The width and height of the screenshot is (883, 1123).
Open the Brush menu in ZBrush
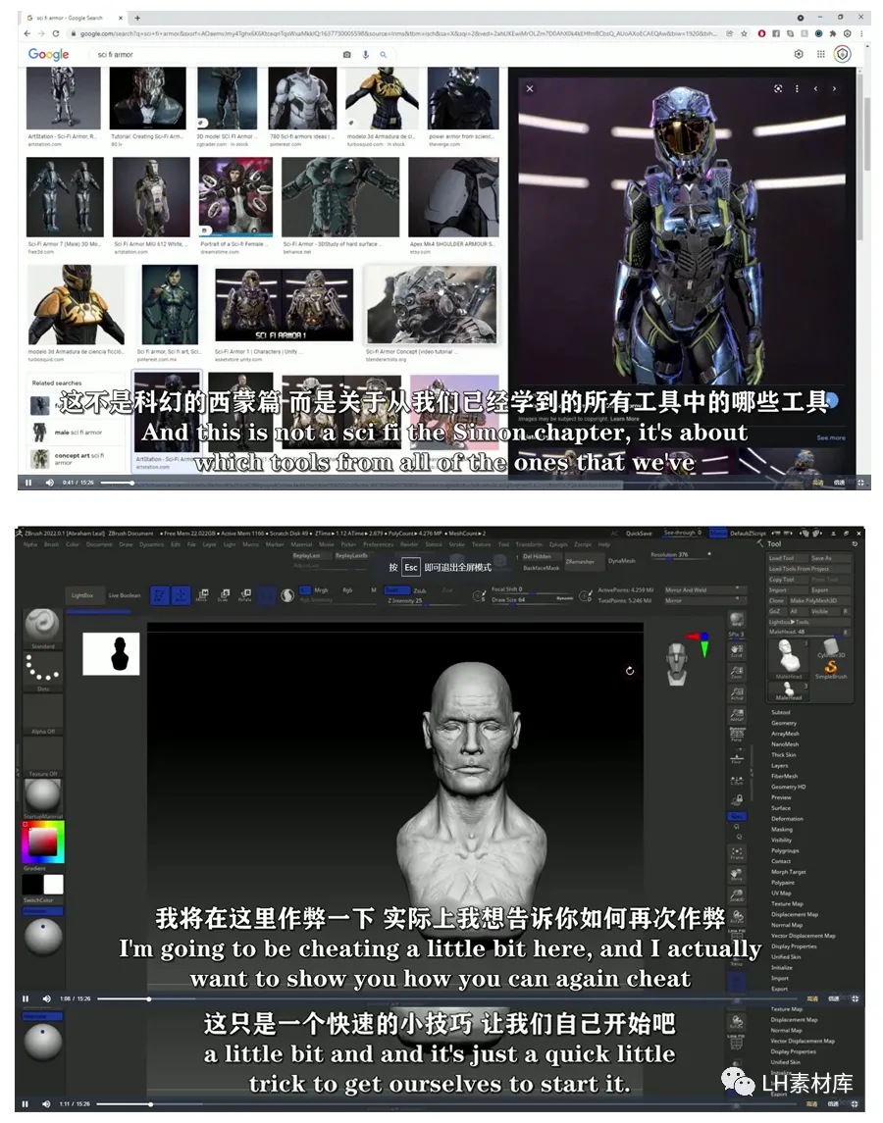pyautogui.click(x=52, y=544)
